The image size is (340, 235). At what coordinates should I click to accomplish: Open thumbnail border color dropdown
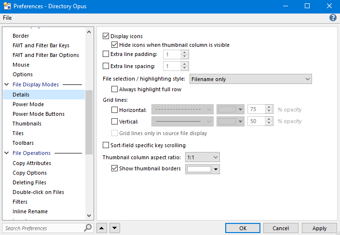point(202,169)
